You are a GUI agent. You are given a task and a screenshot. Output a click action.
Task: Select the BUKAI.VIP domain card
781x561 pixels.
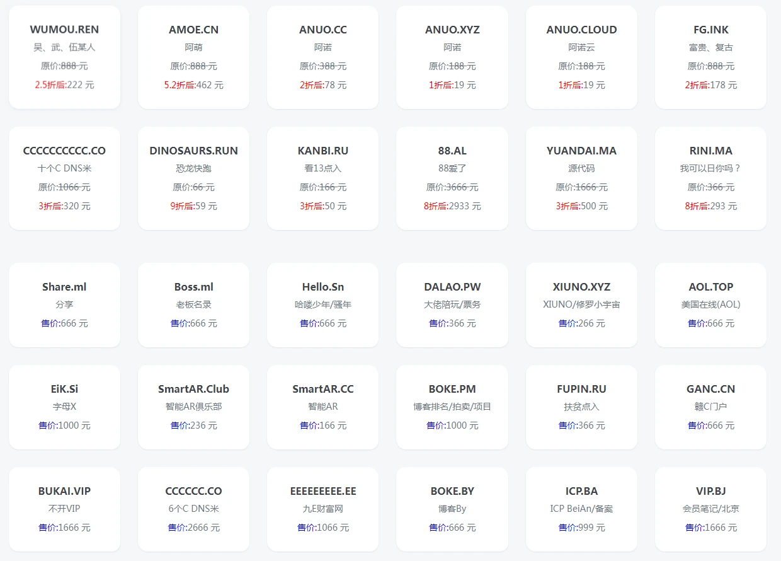pos(64,509)
